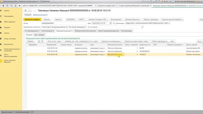The image size is (203, 114).
Task: Switch to Создать продажу(в Меркурий) window tab
Action: [134, 6]
